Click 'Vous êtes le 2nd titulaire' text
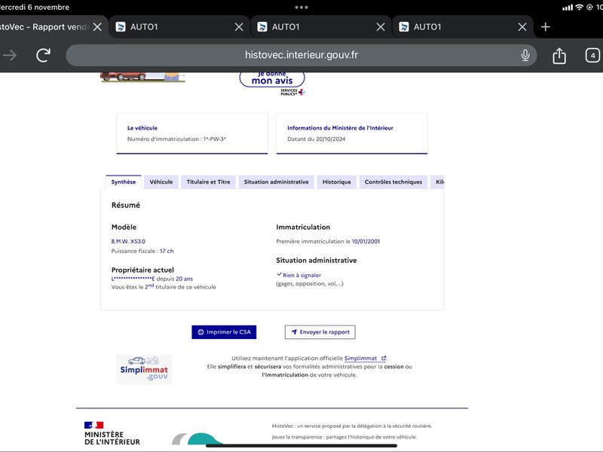Screen dimensions: 603x452 164,287
